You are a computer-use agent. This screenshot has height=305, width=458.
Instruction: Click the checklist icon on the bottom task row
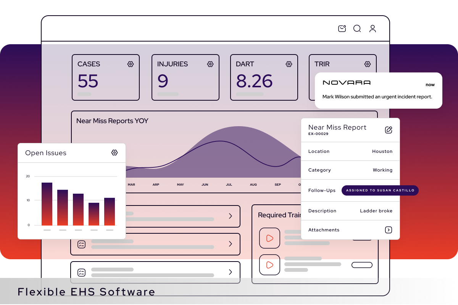coord(81,272)
